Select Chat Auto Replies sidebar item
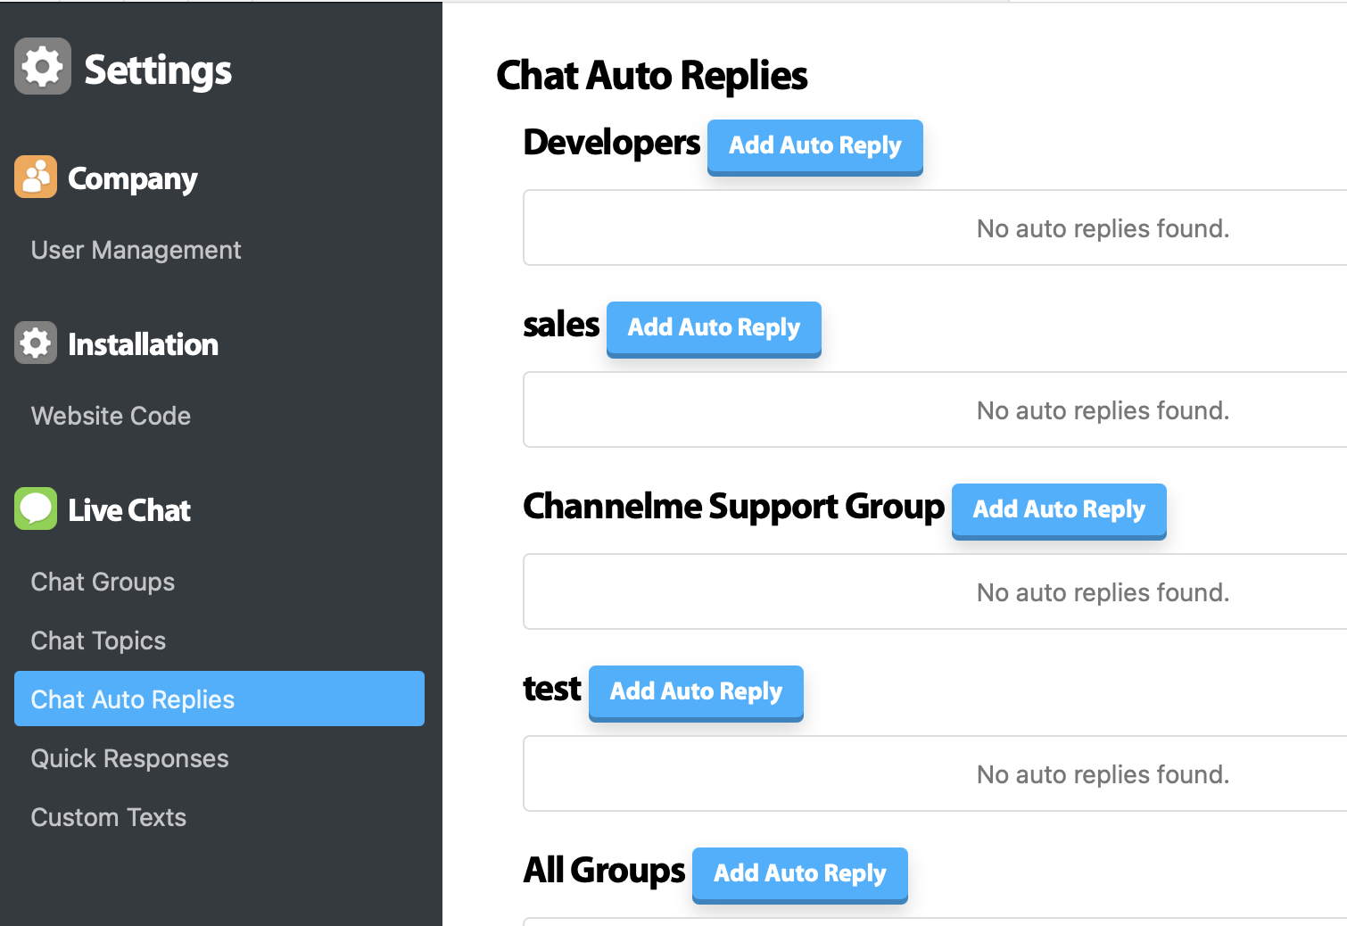 tap(219, 699)
